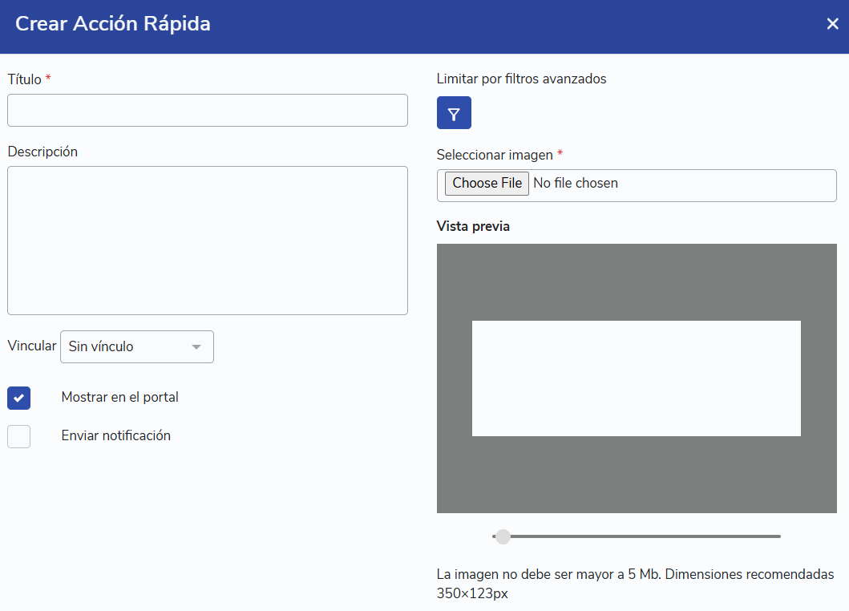
Task: Click the Vincular dropdown arrow
Action: [x=196, y=347]
